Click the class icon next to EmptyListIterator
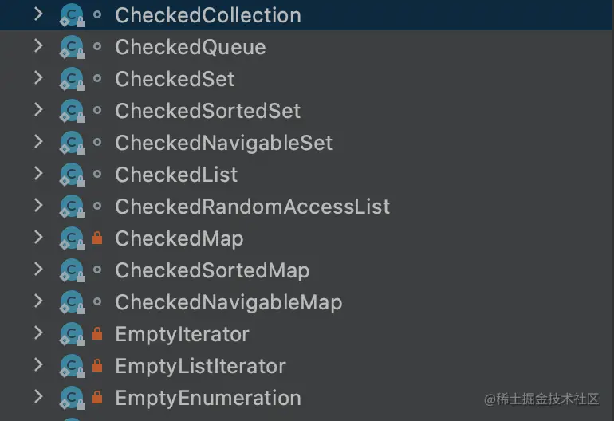 (x=72, y=366)
